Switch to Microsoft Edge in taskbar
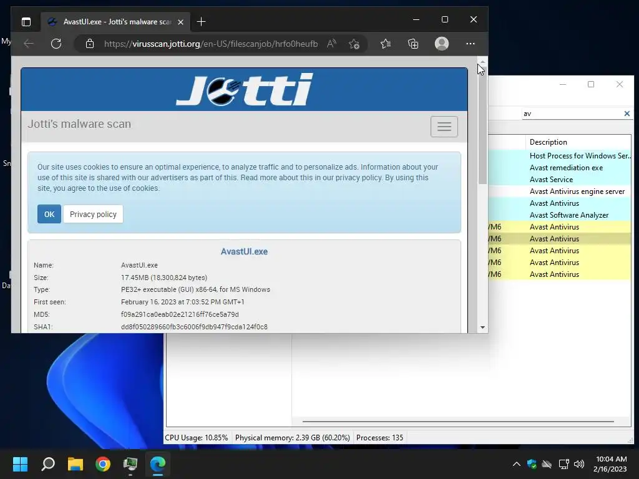Image resolution: width=639 pixels, height=479 pixels. (x=158, y=464)
